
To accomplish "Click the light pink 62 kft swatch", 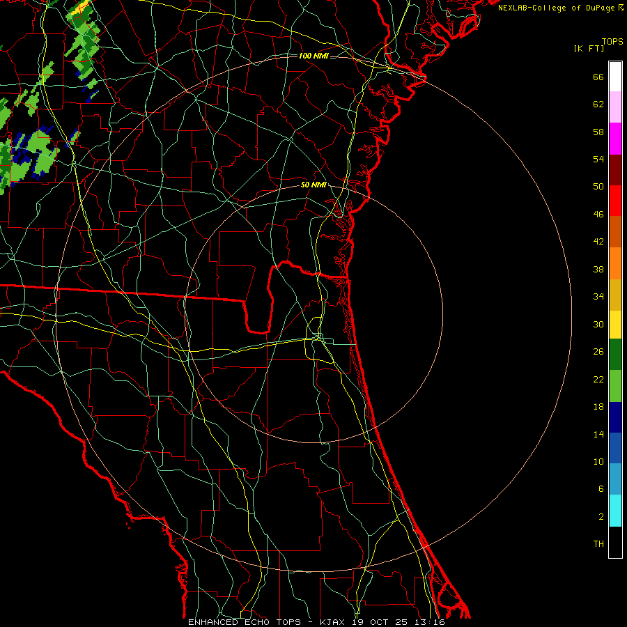I will click(x=615, y=107).
